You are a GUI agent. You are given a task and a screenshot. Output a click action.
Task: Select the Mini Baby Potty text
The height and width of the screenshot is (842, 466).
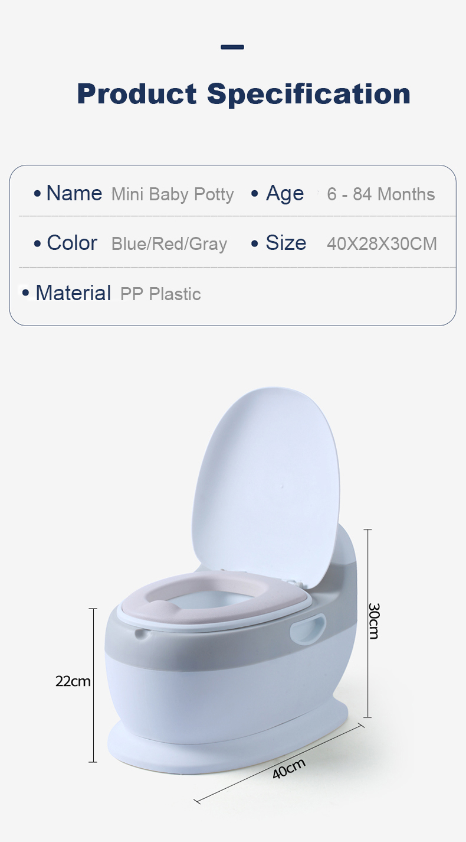[x=172, y=194]
